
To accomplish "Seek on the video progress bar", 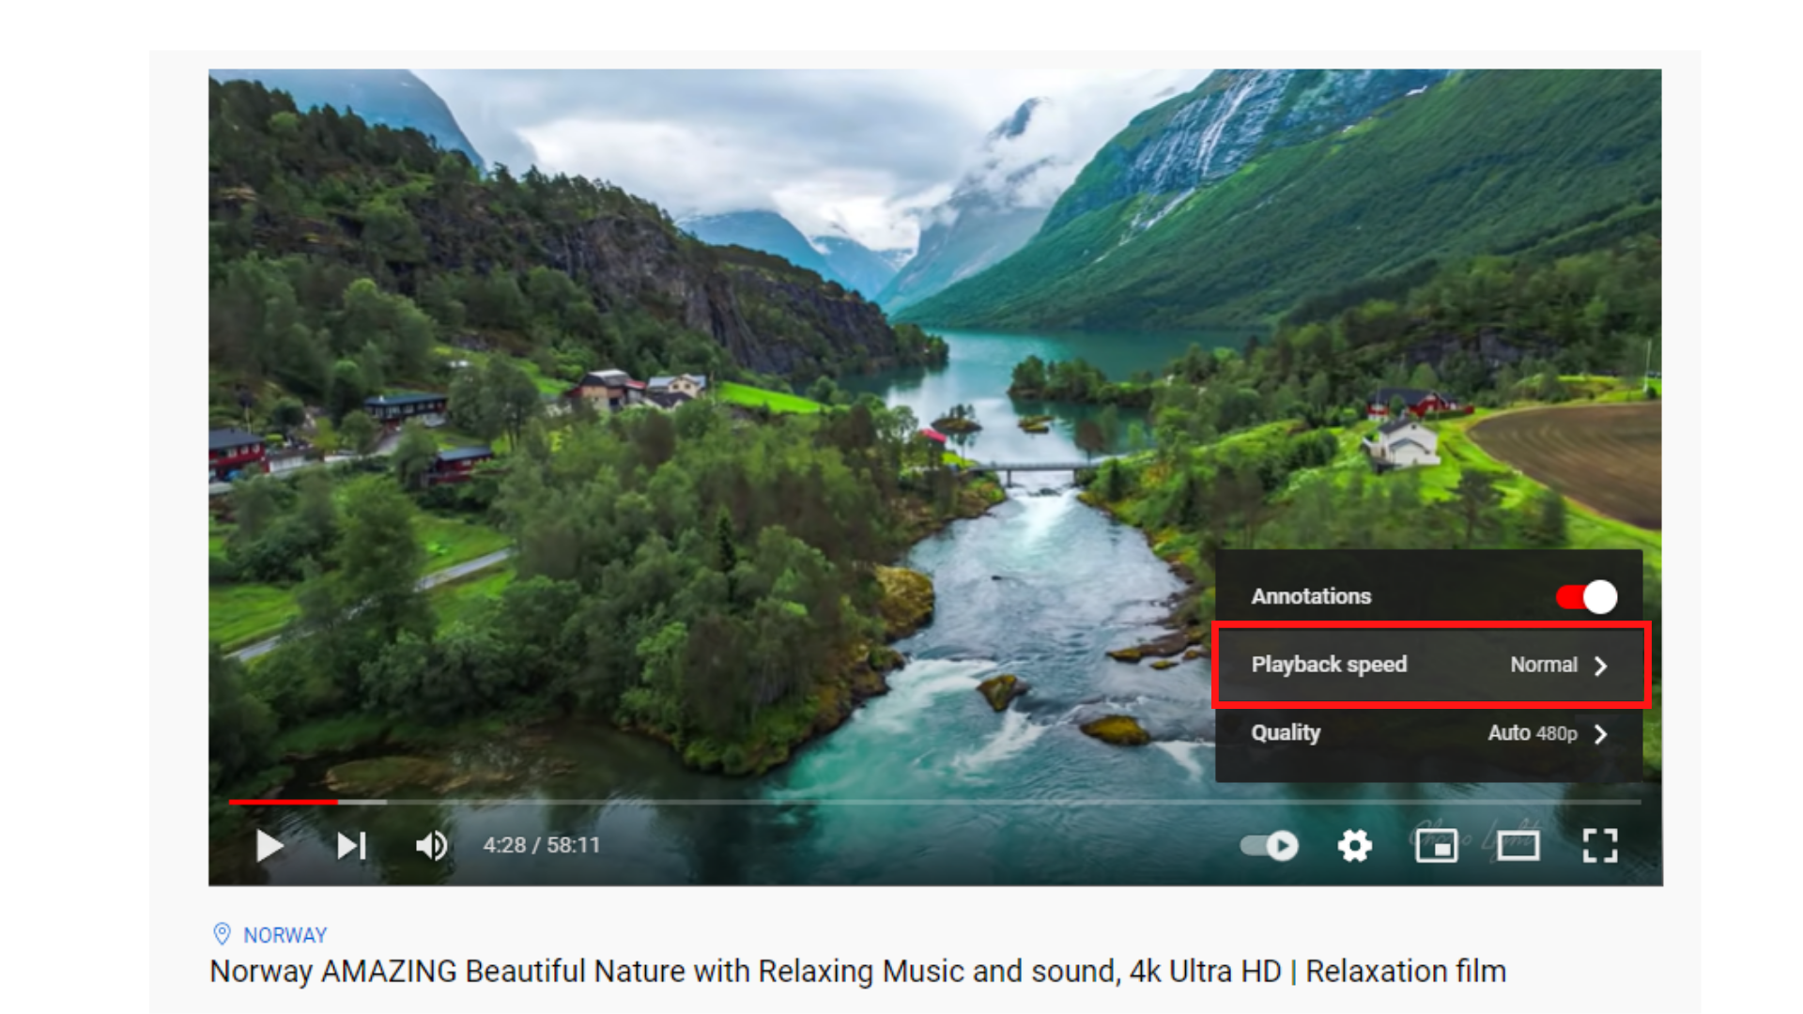I will click(x=934, y=802).
